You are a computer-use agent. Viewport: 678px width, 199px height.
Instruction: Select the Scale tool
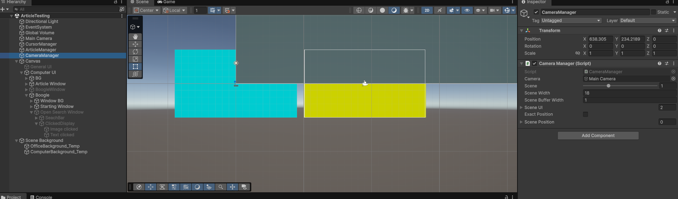point(135,59)
